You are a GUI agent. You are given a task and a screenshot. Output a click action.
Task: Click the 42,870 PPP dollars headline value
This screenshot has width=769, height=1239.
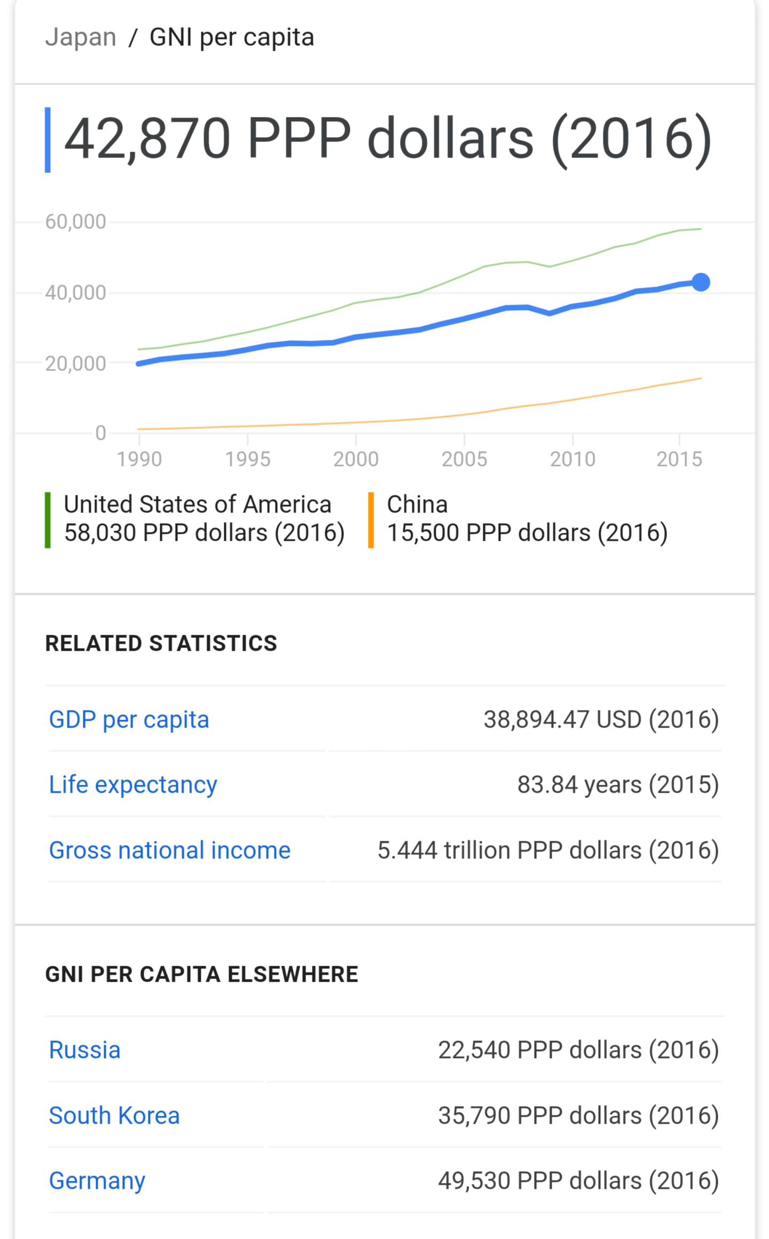click(x=387, y=139)
